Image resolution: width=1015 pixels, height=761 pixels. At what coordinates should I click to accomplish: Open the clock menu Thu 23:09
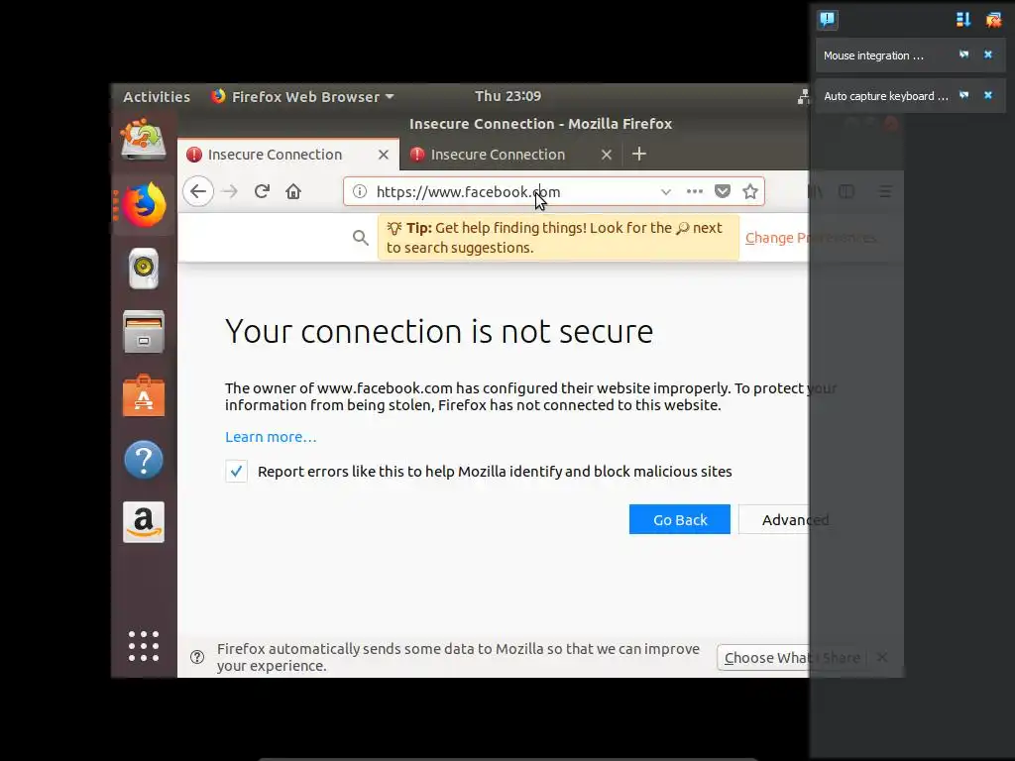(x=508, y=96)
